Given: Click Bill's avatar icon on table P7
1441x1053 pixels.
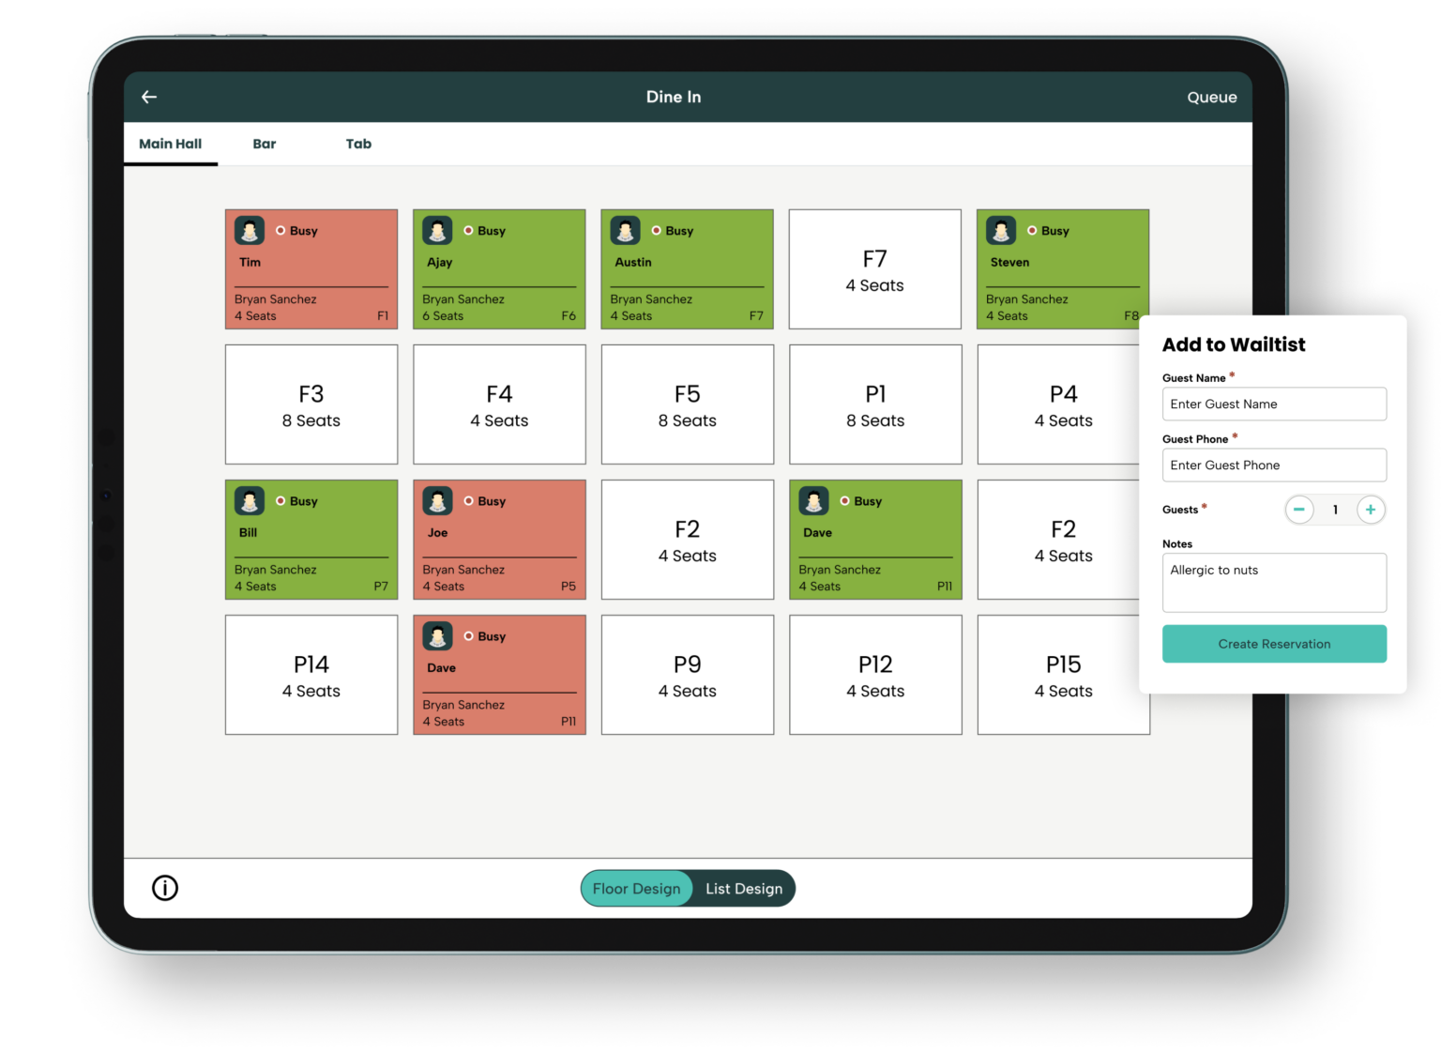Looking at the screenshot, I should [250, 501].
